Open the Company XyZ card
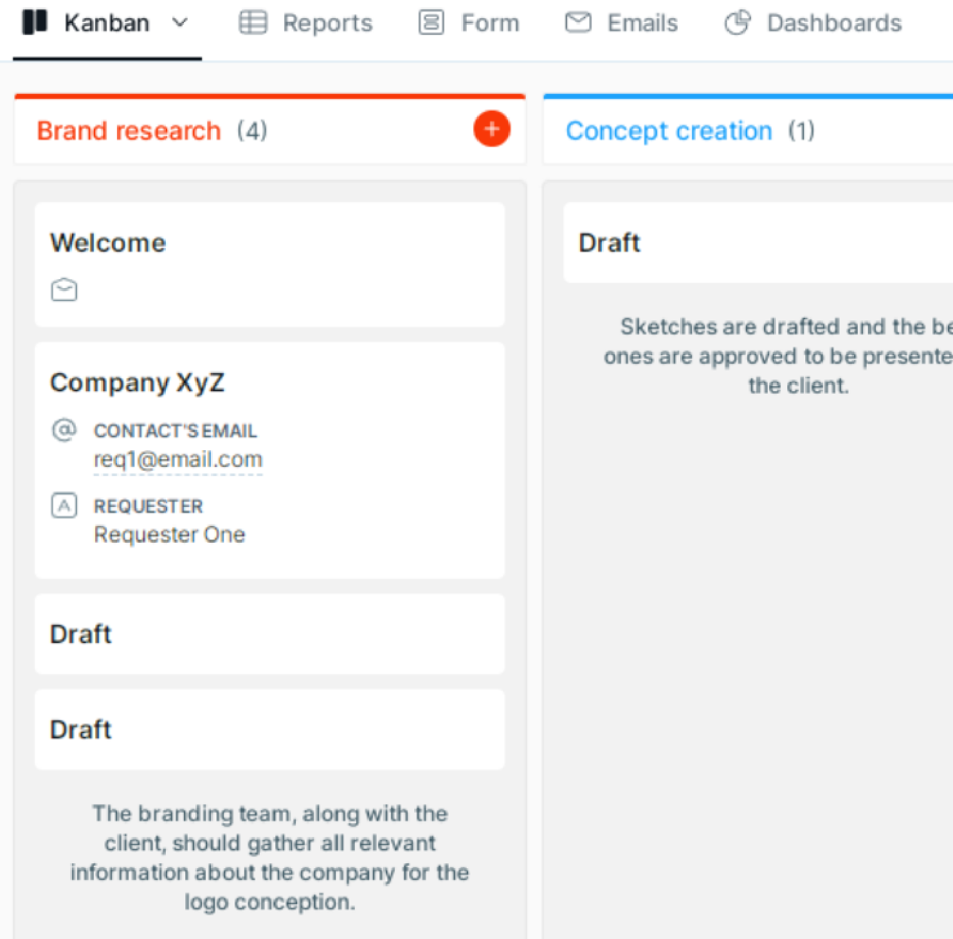This screenshot has width=953, height=939. tap(270, 460)
